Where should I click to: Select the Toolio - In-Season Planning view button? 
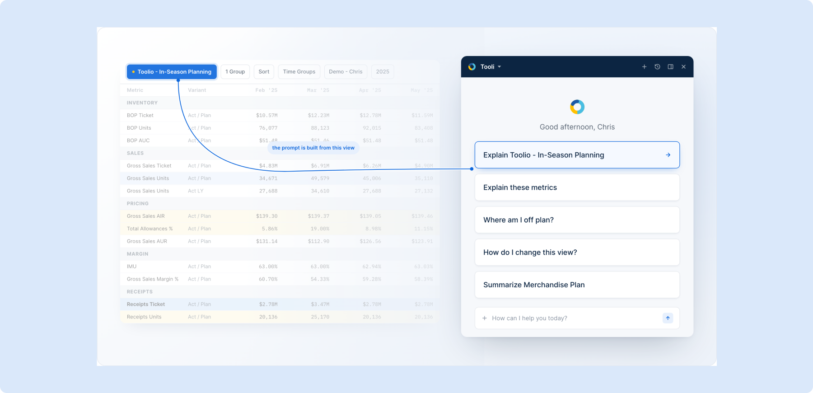click(172, 72)
